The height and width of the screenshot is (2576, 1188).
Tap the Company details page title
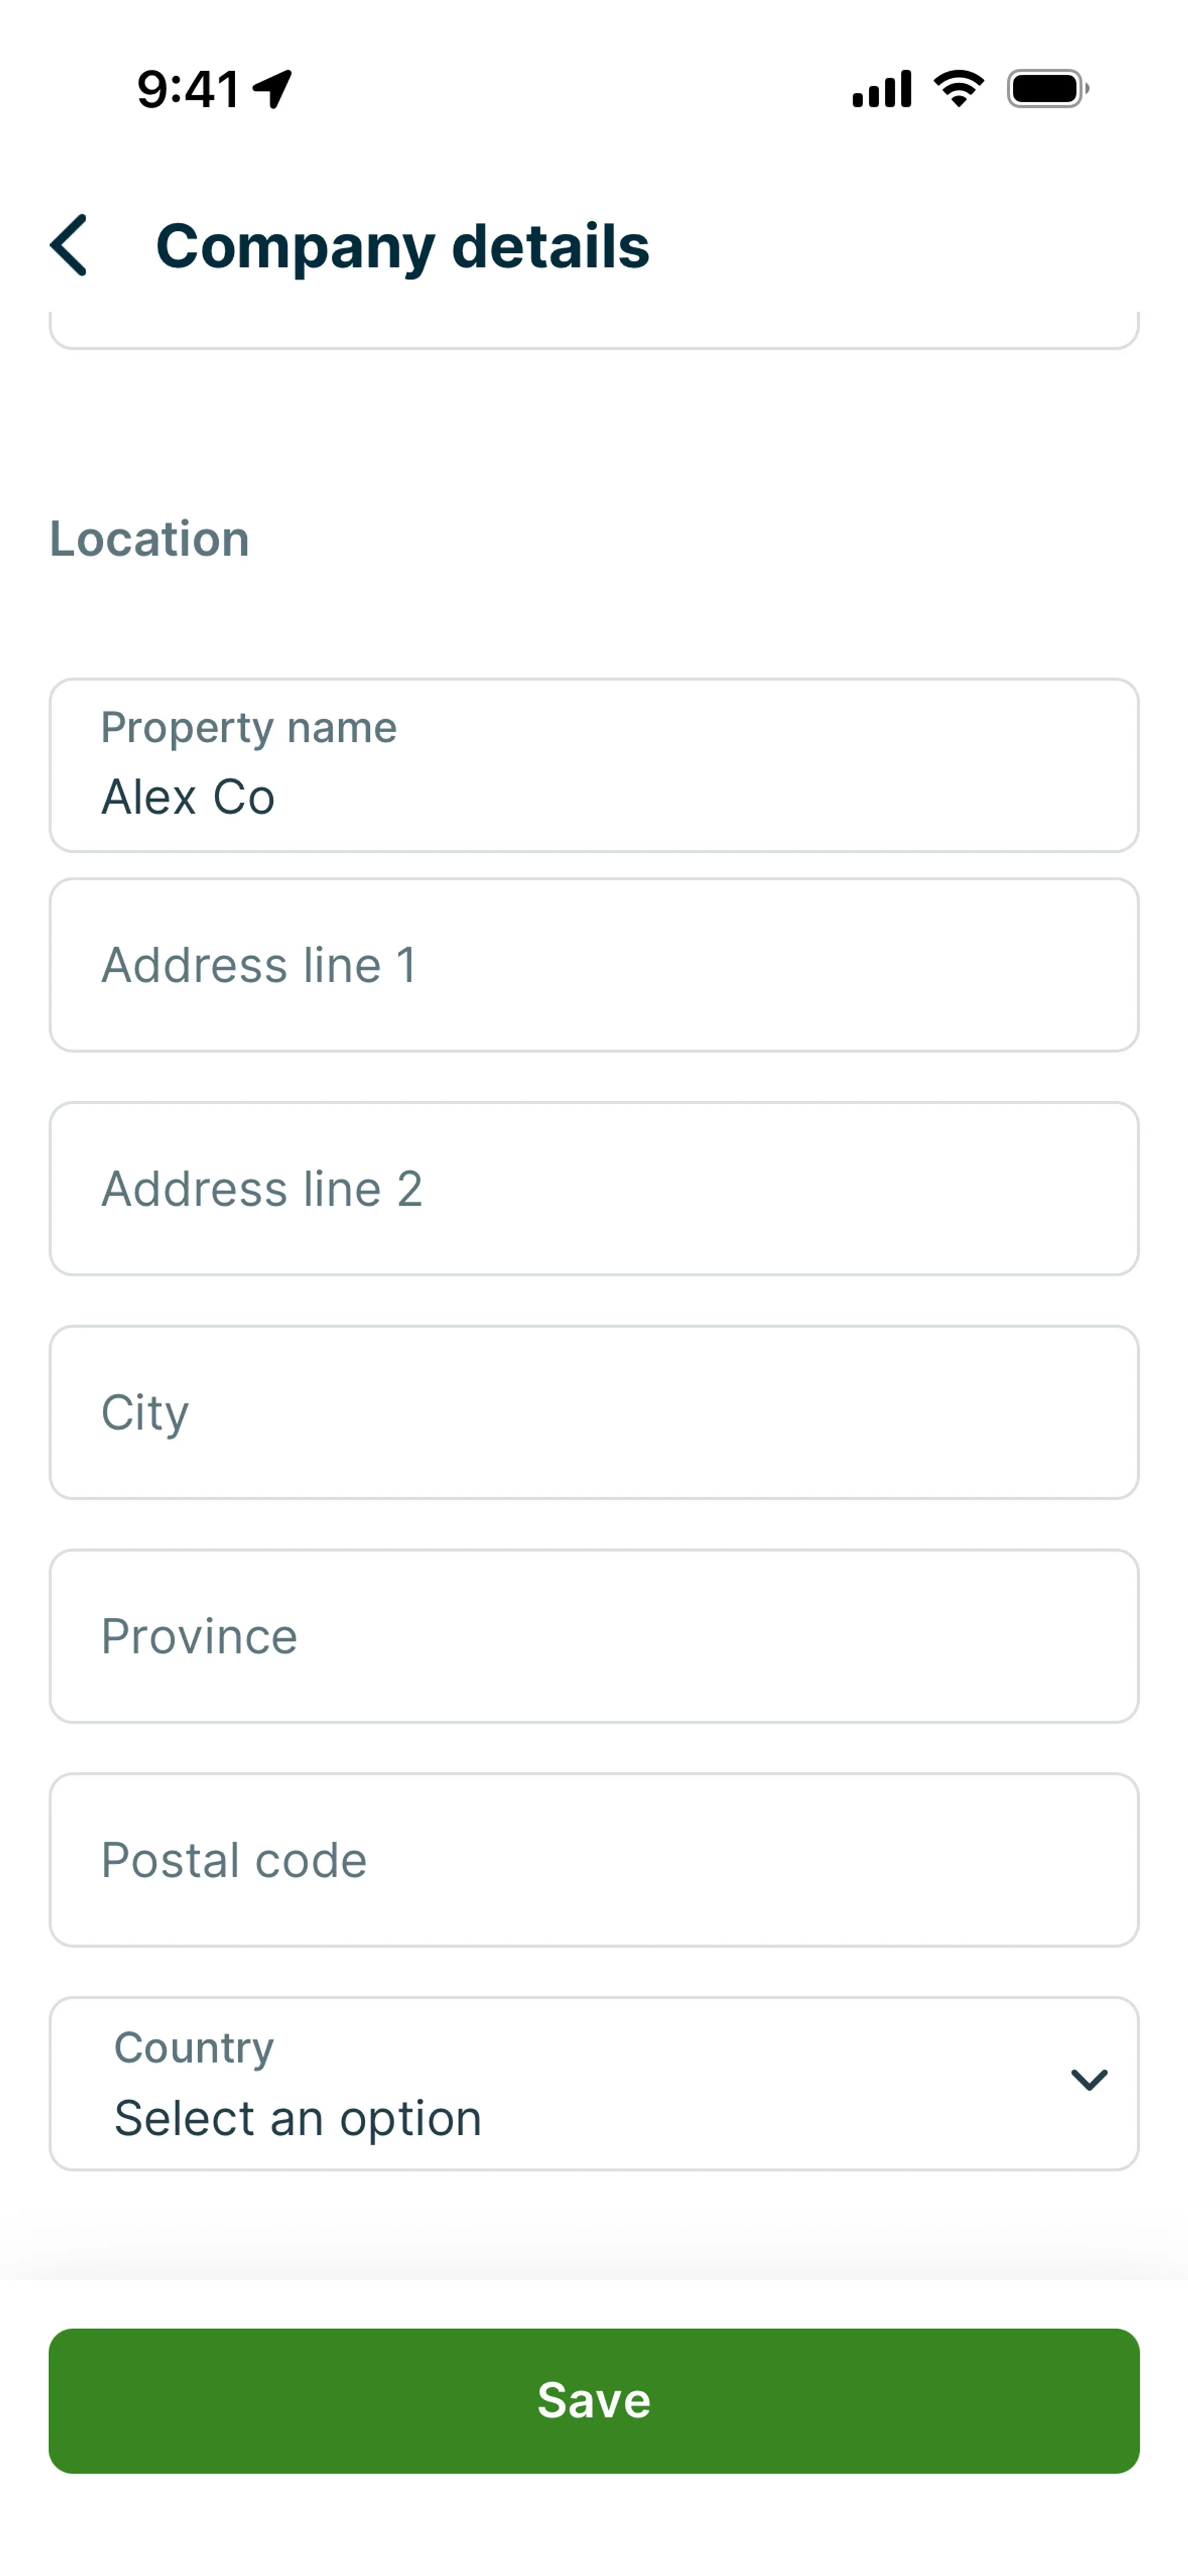pyautogui.click(x=402, y=246)
